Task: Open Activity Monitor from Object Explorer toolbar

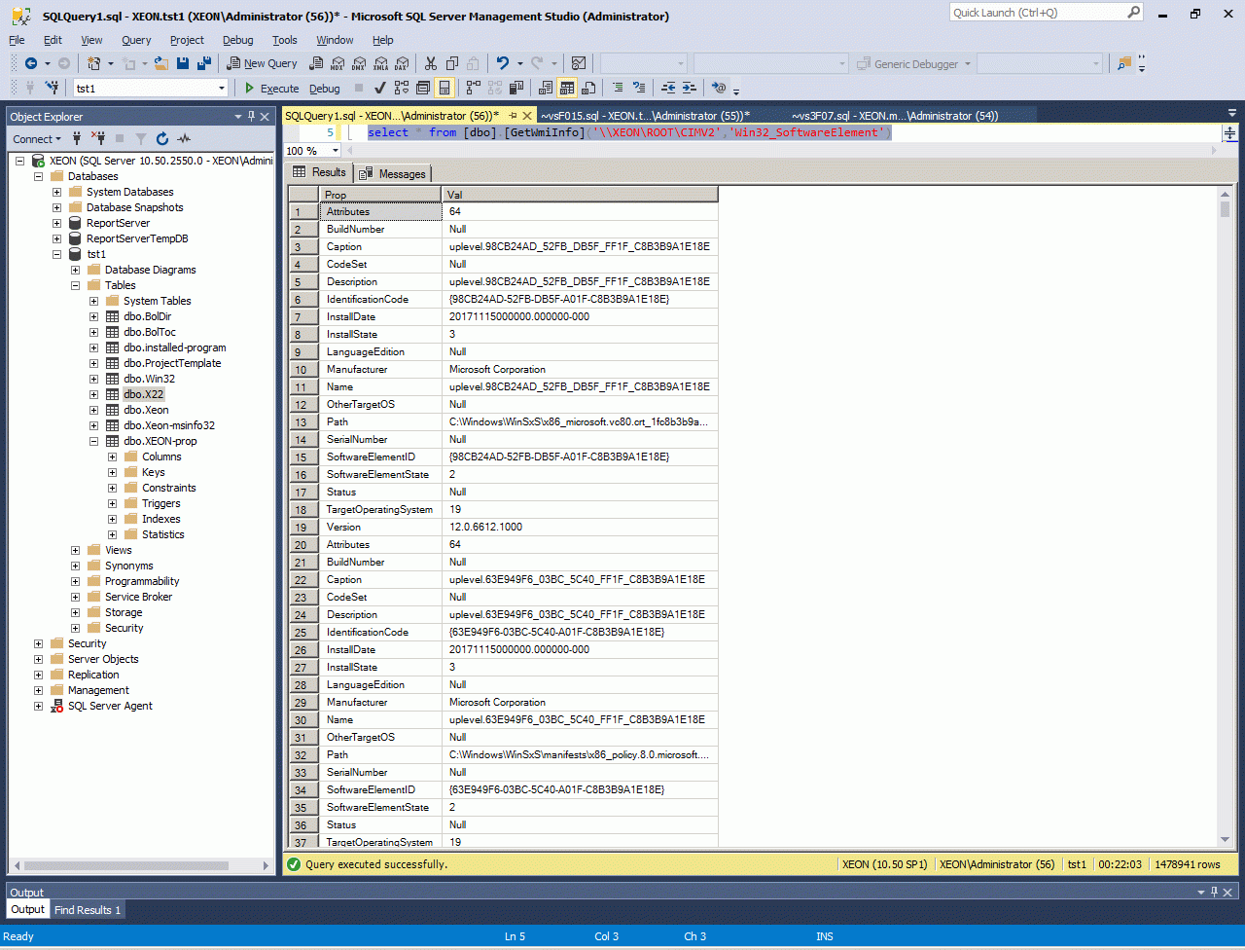Action: pos(184,139)
